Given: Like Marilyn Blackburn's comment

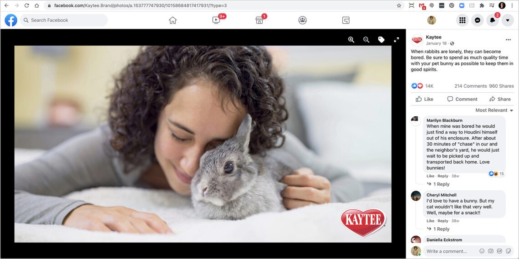Looking at the screenshot, I should pos(430,176).
